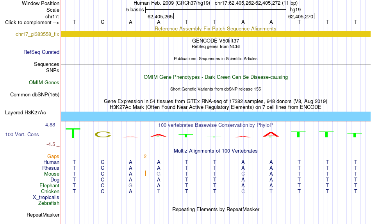This screenshot has width=371, height=224.
Task: Click the GTEx Gene Expression track title
Action: pyautogui.click(x=216, y=101)
